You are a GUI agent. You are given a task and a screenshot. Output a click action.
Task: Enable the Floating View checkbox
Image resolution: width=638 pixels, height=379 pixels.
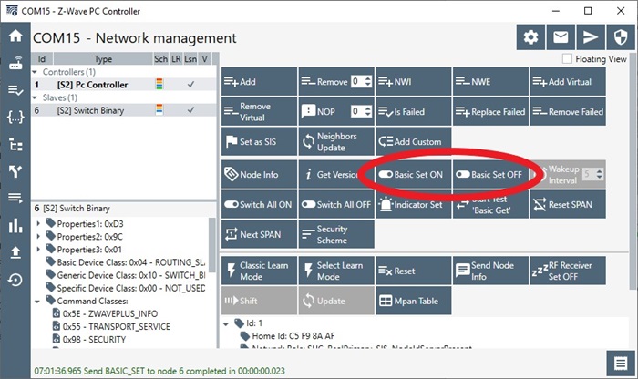[x=567, y=59]
